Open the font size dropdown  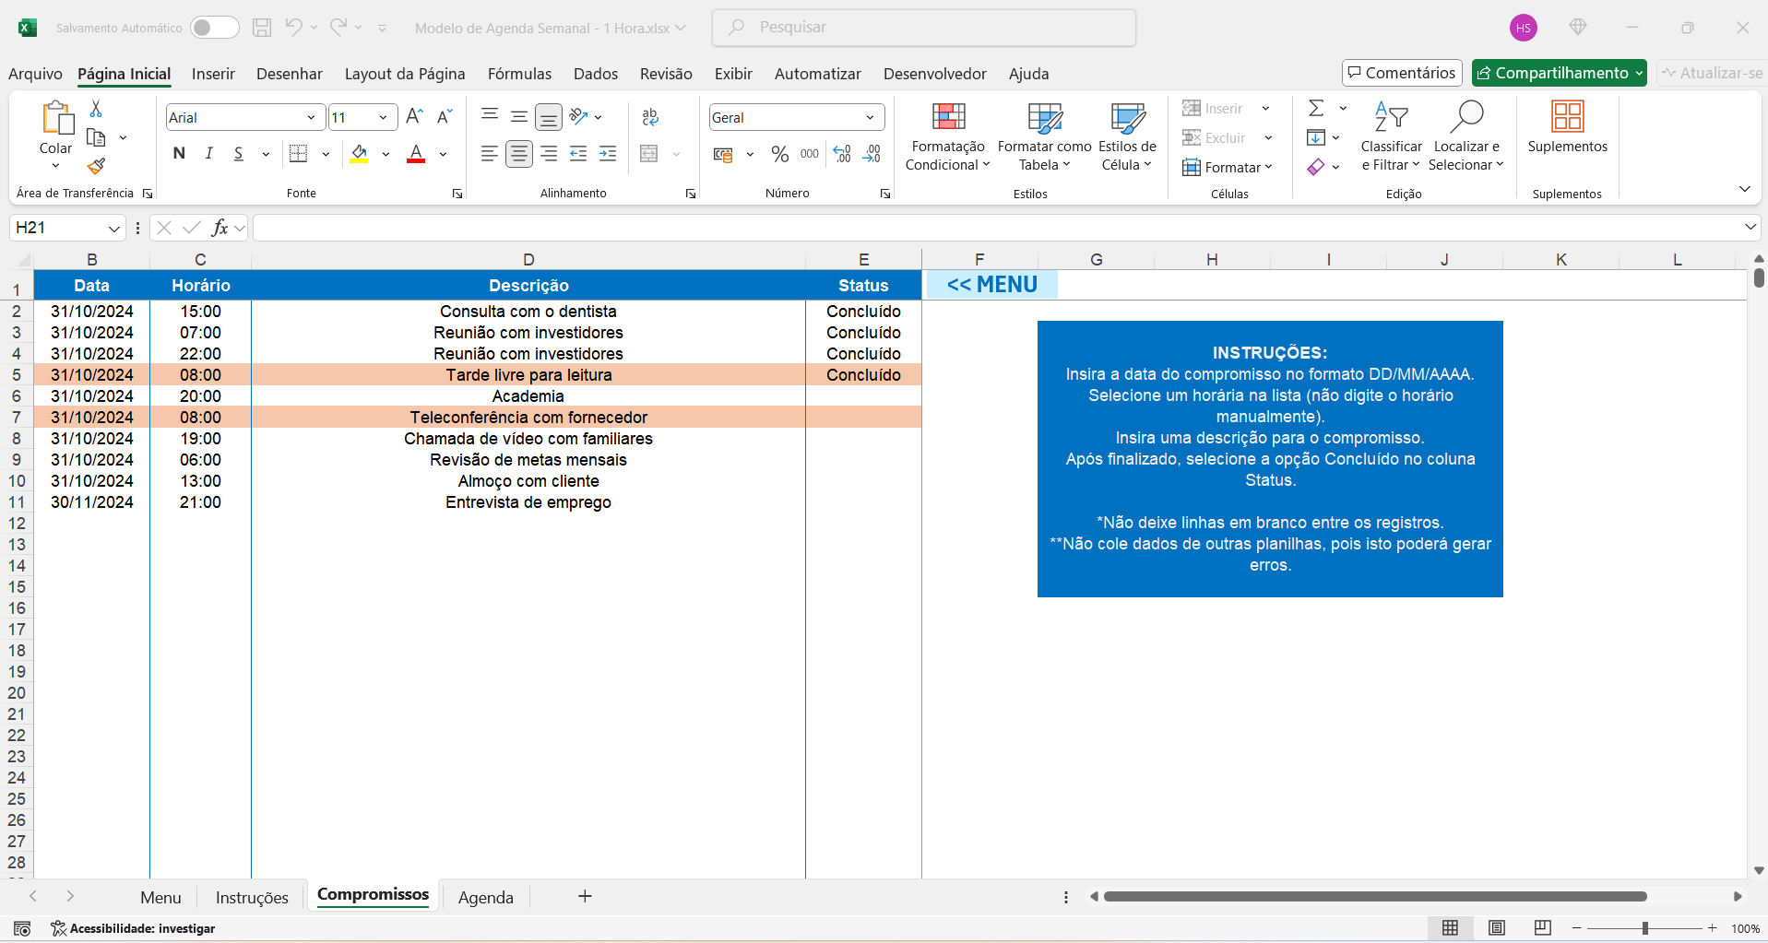click(383, 117)
